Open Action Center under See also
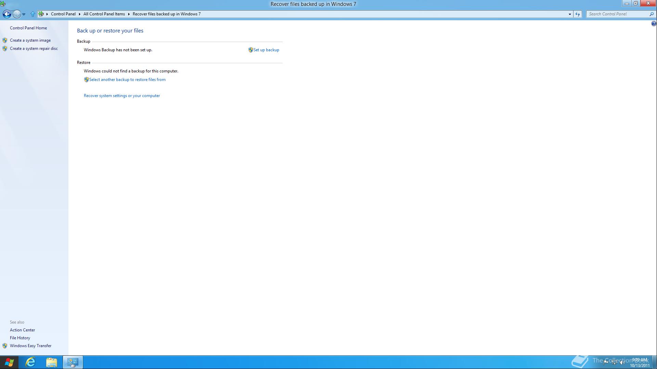657x369 pixels. coord(22,330)
